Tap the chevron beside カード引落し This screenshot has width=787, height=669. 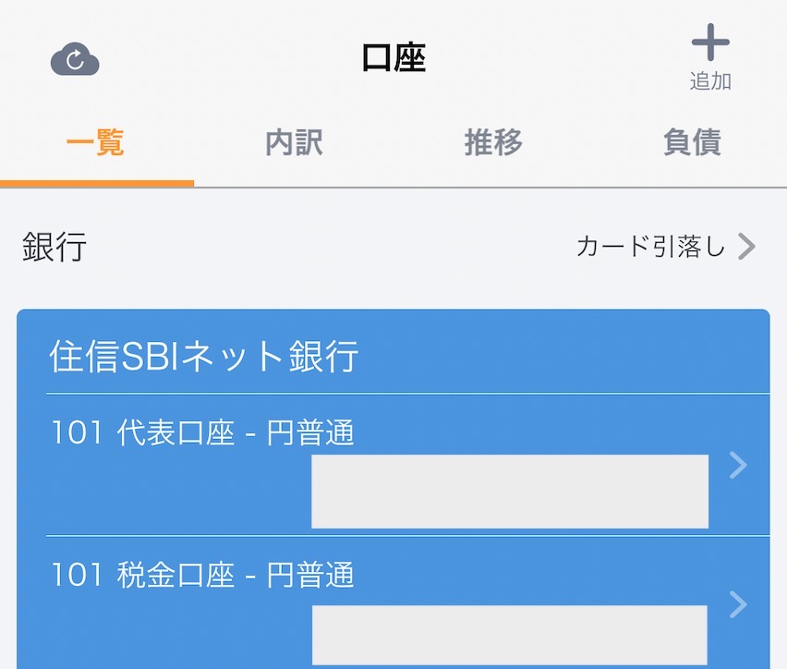tap(747, 246)
